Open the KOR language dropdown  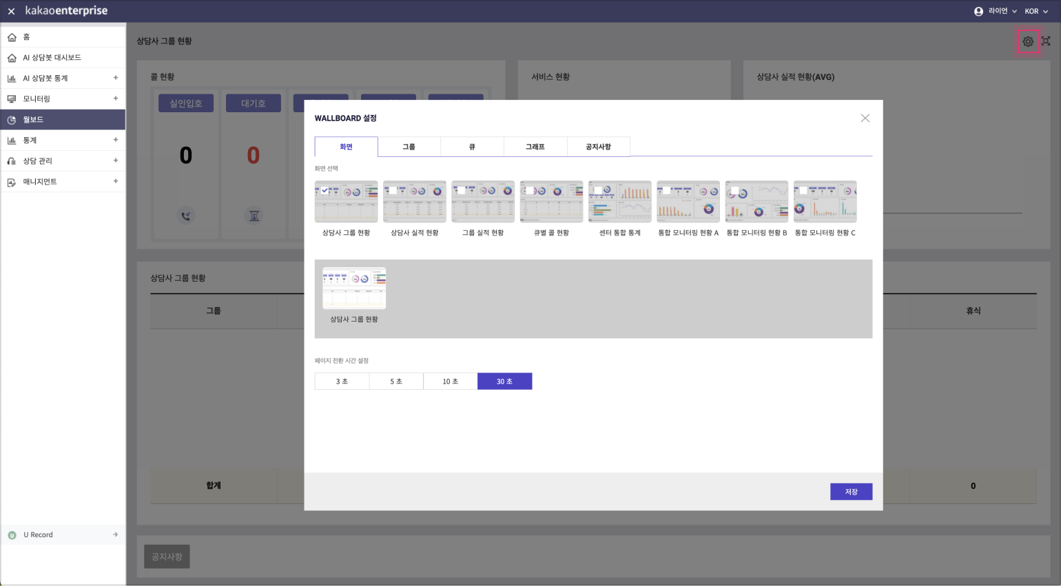pyautogui.click(x=1036, y=11)
